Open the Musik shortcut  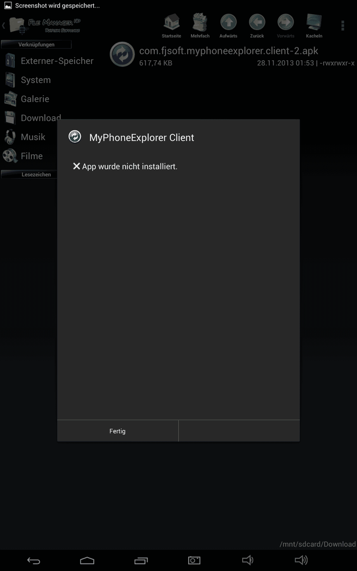coord(24,137)
